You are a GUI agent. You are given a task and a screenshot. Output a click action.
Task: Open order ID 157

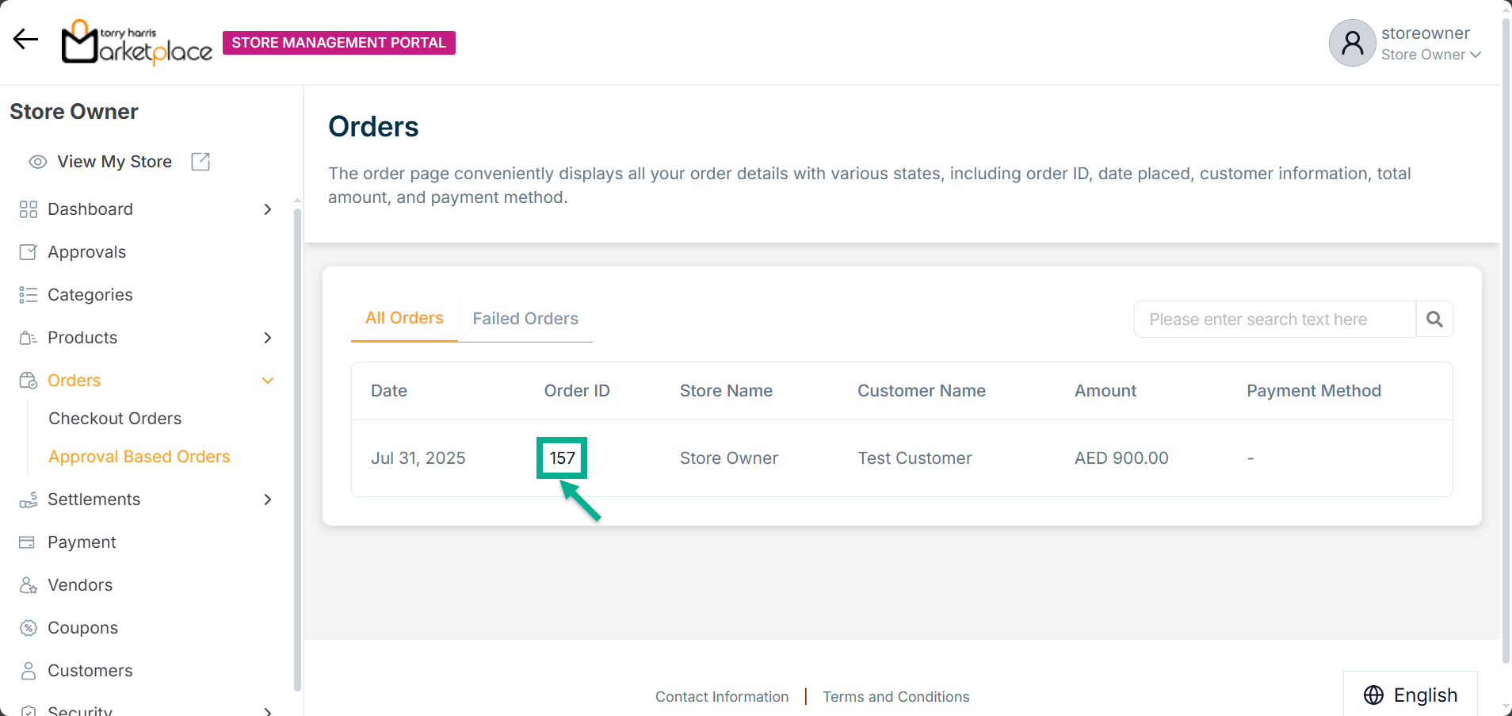tap(562, 458)
